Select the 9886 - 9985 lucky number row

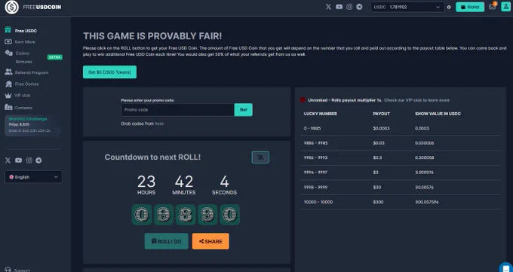[x=401, y=143]
